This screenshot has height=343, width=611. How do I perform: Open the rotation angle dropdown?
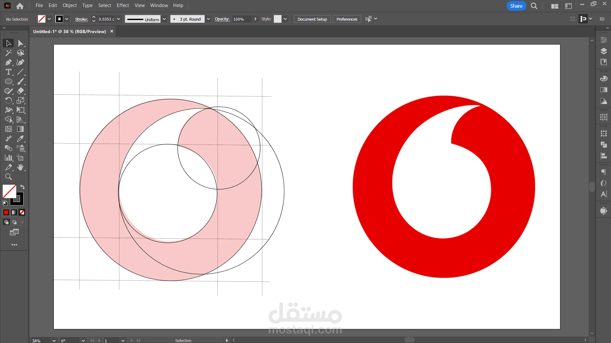(83, 340)
